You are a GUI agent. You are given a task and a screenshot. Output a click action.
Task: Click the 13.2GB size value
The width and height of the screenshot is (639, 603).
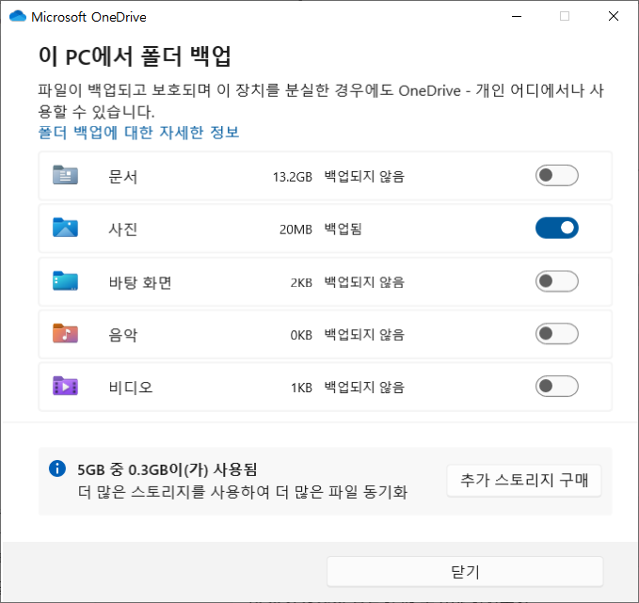point(292,177)
